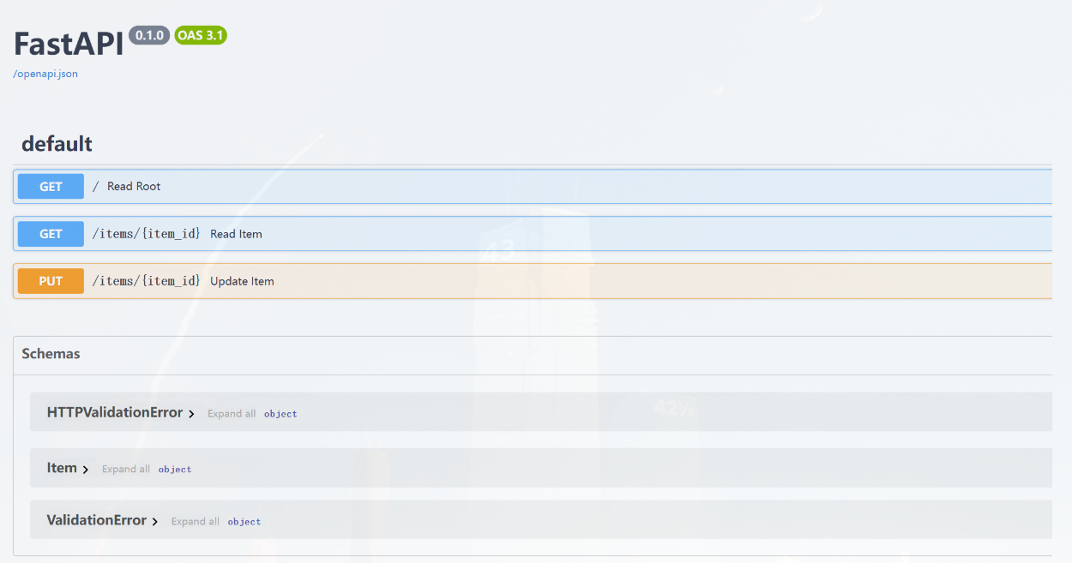Click the Update Item summary text
The height and width of the screenshot is (563, 1072).
(x=242, y=281)
